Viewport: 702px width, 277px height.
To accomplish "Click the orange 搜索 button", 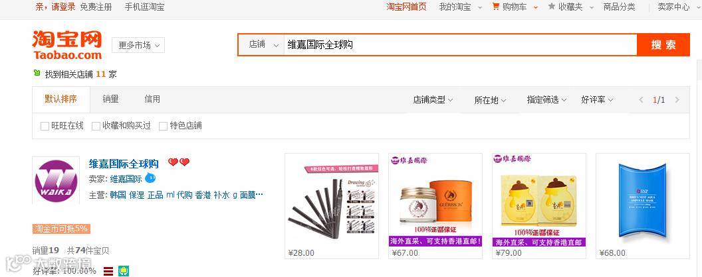I will pyautogui.click(x=663, y=44).
